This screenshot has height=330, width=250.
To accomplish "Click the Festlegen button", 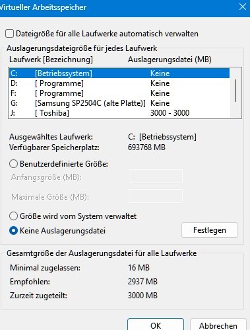I will coord(210,230).
